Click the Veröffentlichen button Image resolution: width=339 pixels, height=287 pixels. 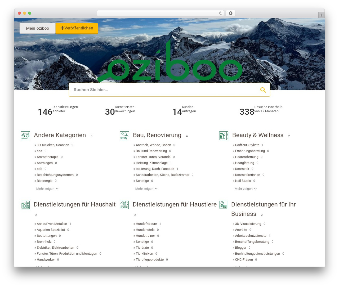[77, 28]
